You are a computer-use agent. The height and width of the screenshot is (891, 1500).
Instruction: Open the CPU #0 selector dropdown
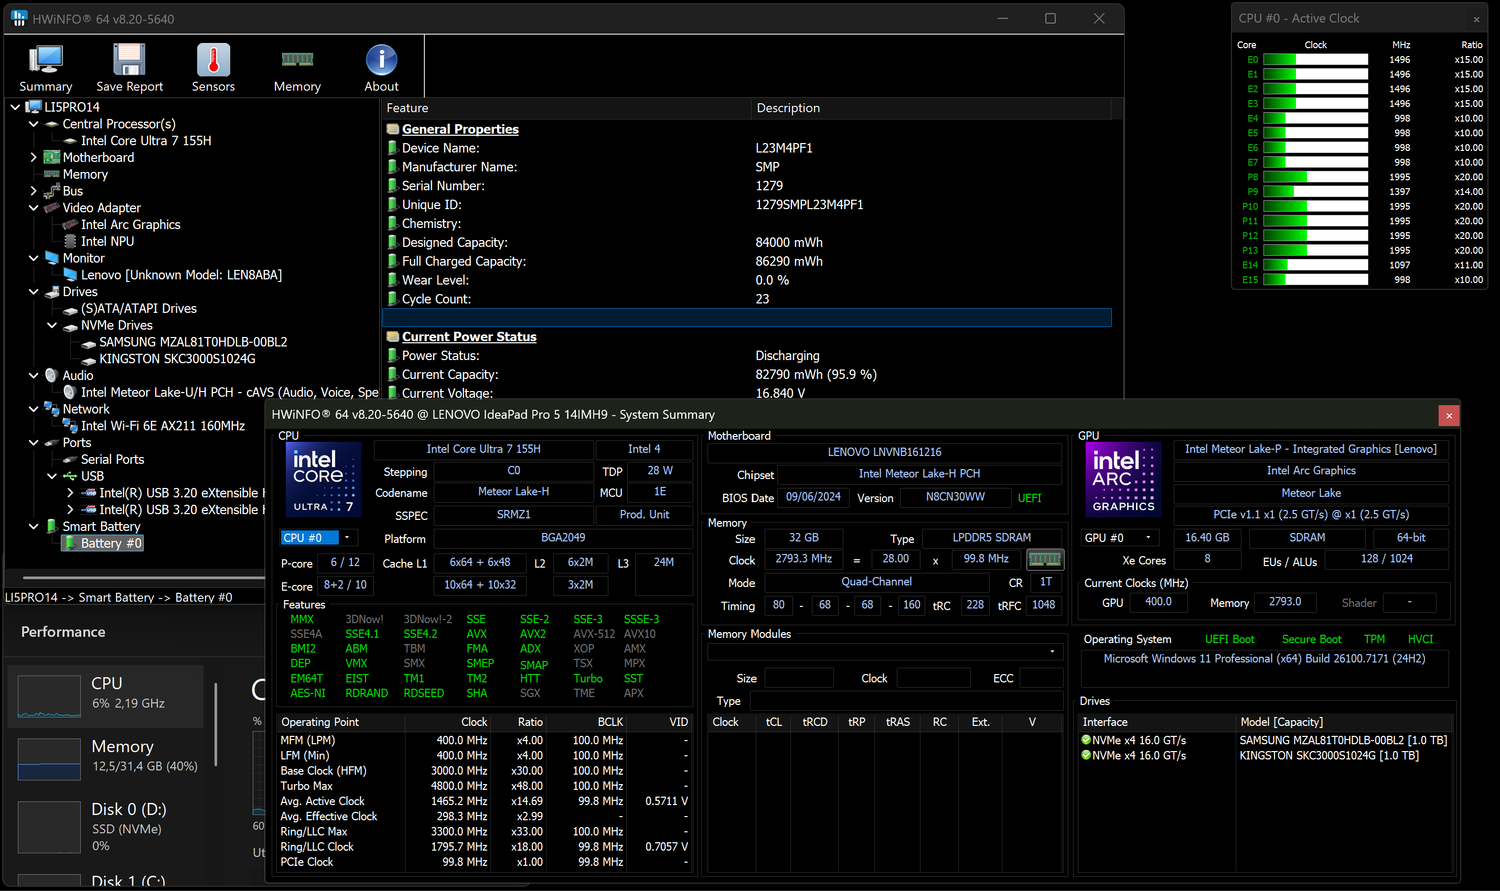click(x=347, y=537)
